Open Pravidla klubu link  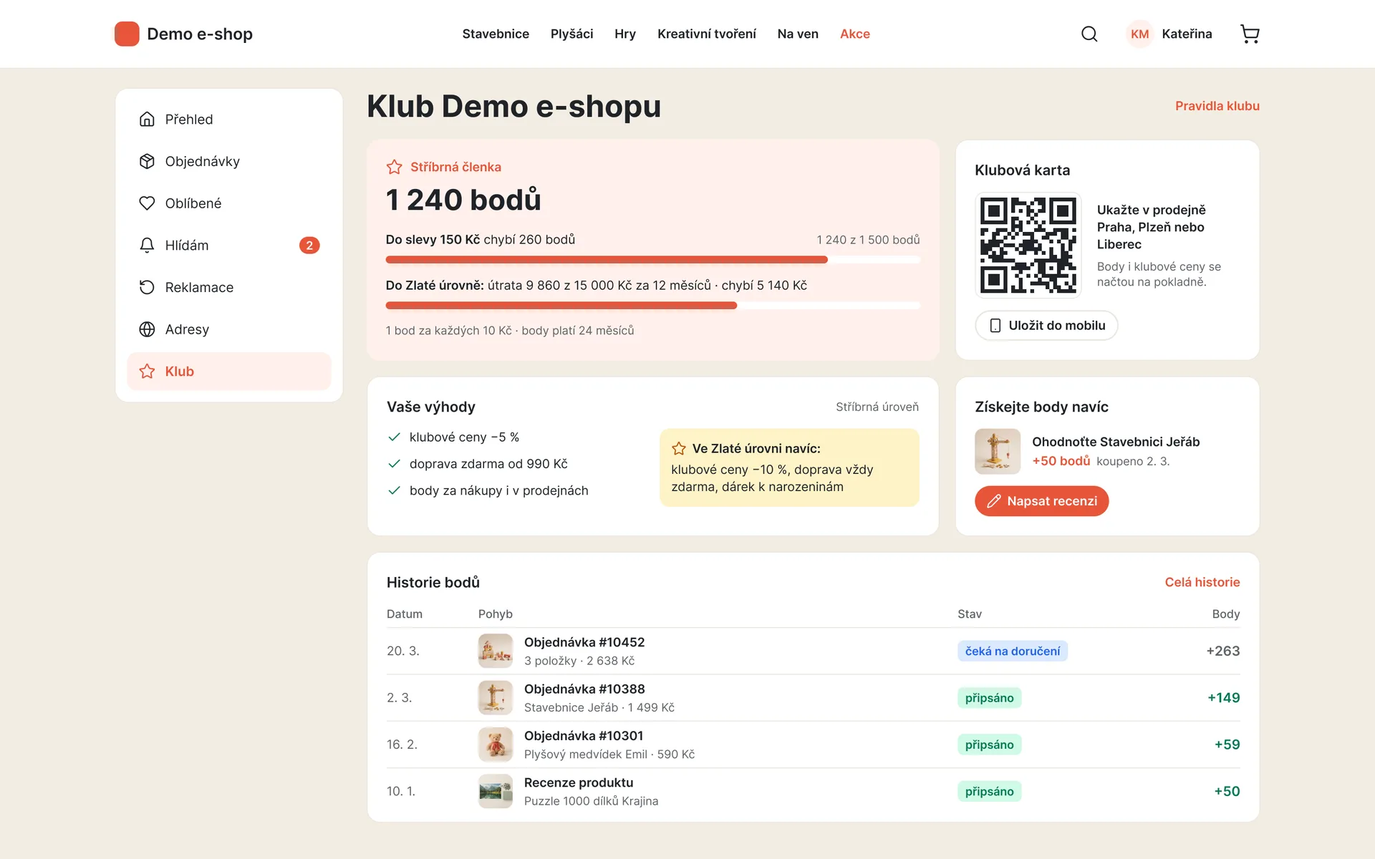pos(1217,106)
